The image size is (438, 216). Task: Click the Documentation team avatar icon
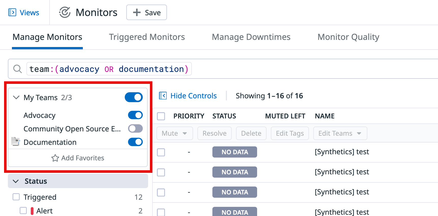[16, 142]
